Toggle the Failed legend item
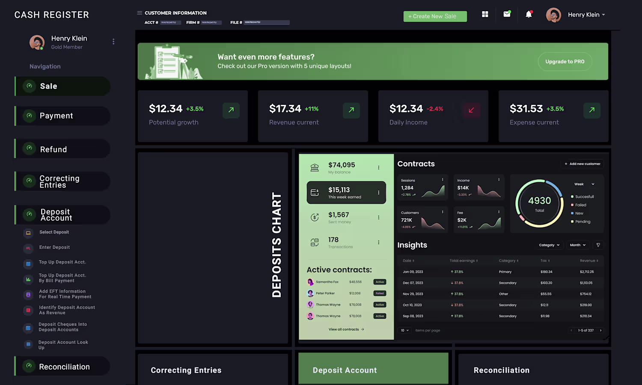The image size is (642, 385). (x=579, y=205)
